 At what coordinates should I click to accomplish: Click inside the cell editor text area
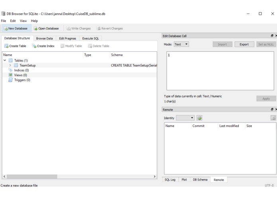[220, 71]
